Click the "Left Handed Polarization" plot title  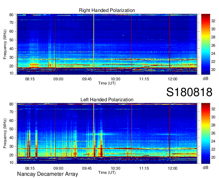point(107,100)
